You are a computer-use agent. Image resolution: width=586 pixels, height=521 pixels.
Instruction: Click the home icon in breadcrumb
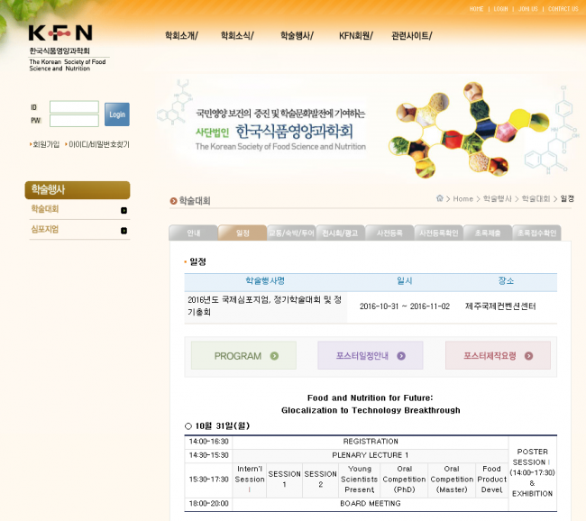tap(440, 198)
